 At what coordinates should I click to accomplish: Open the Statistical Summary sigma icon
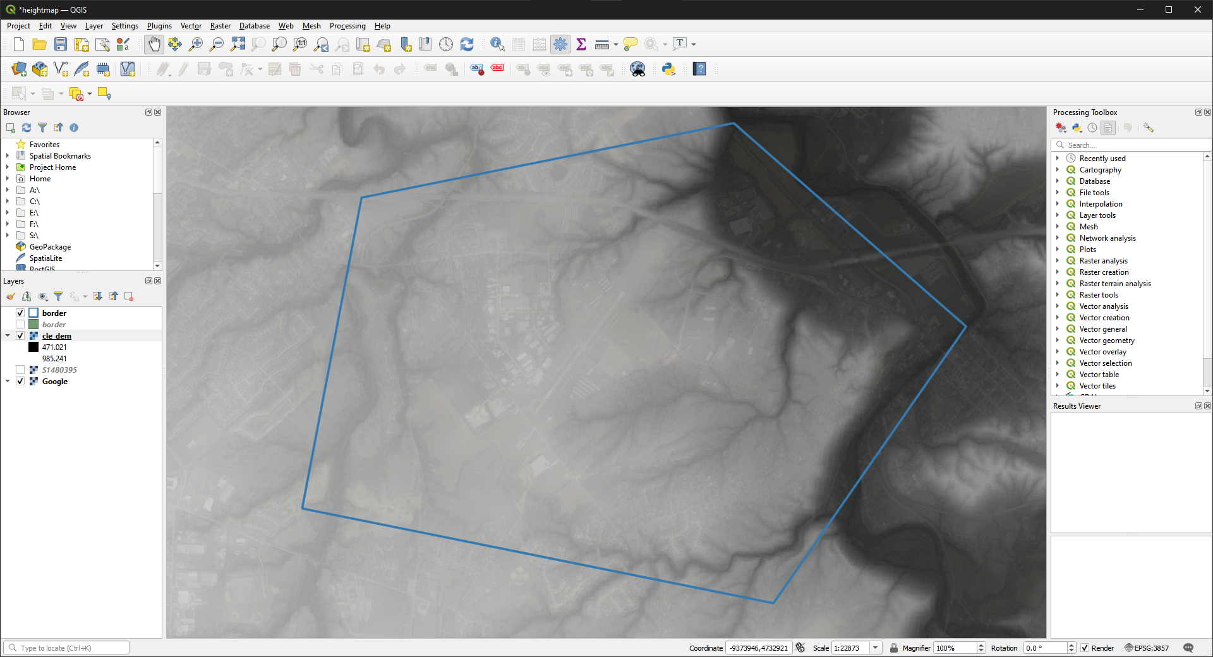581,44
